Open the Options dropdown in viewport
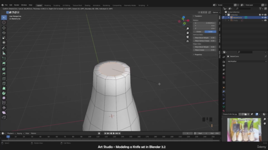268x150 pixels. (216, 12)
